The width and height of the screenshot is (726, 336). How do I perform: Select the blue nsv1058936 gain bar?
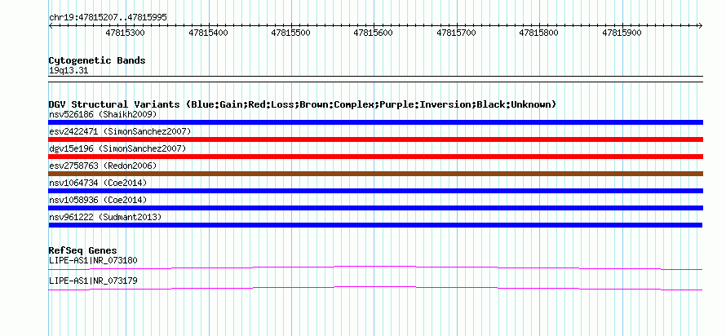pos(375,208)
